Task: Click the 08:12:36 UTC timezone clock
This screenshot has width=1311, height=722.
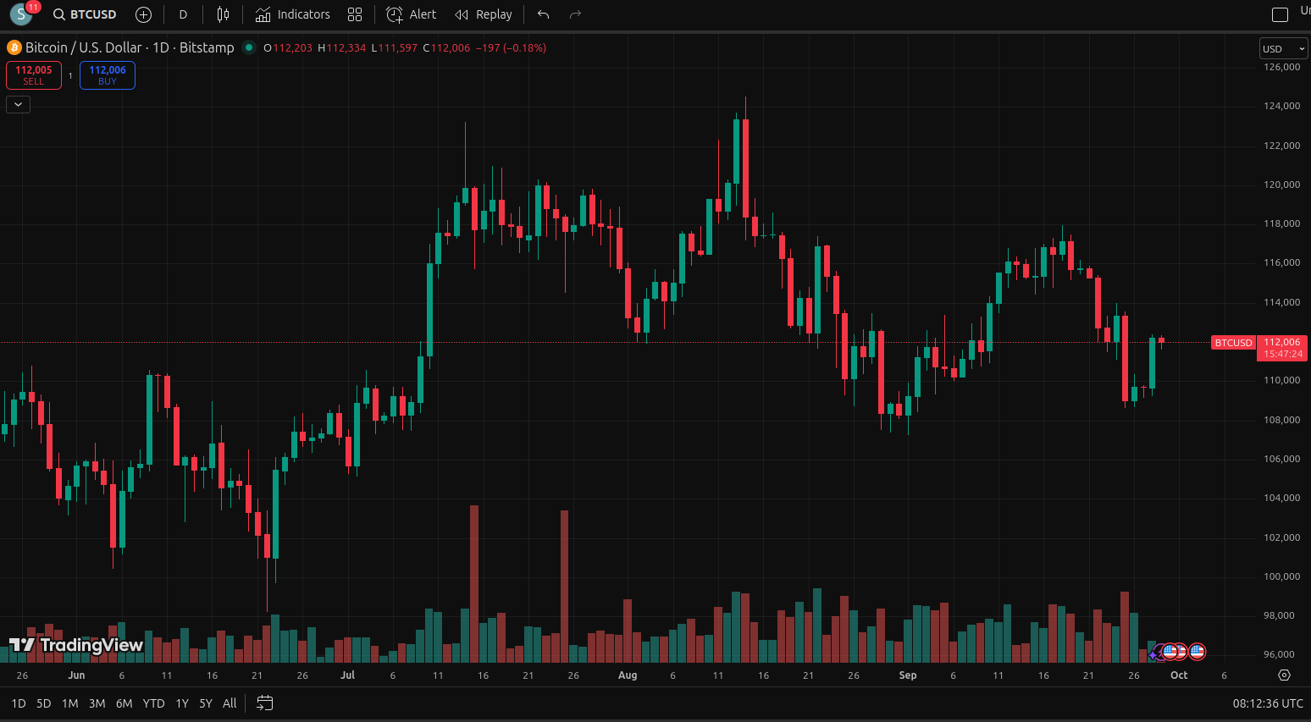Action: click(1268, 703)
